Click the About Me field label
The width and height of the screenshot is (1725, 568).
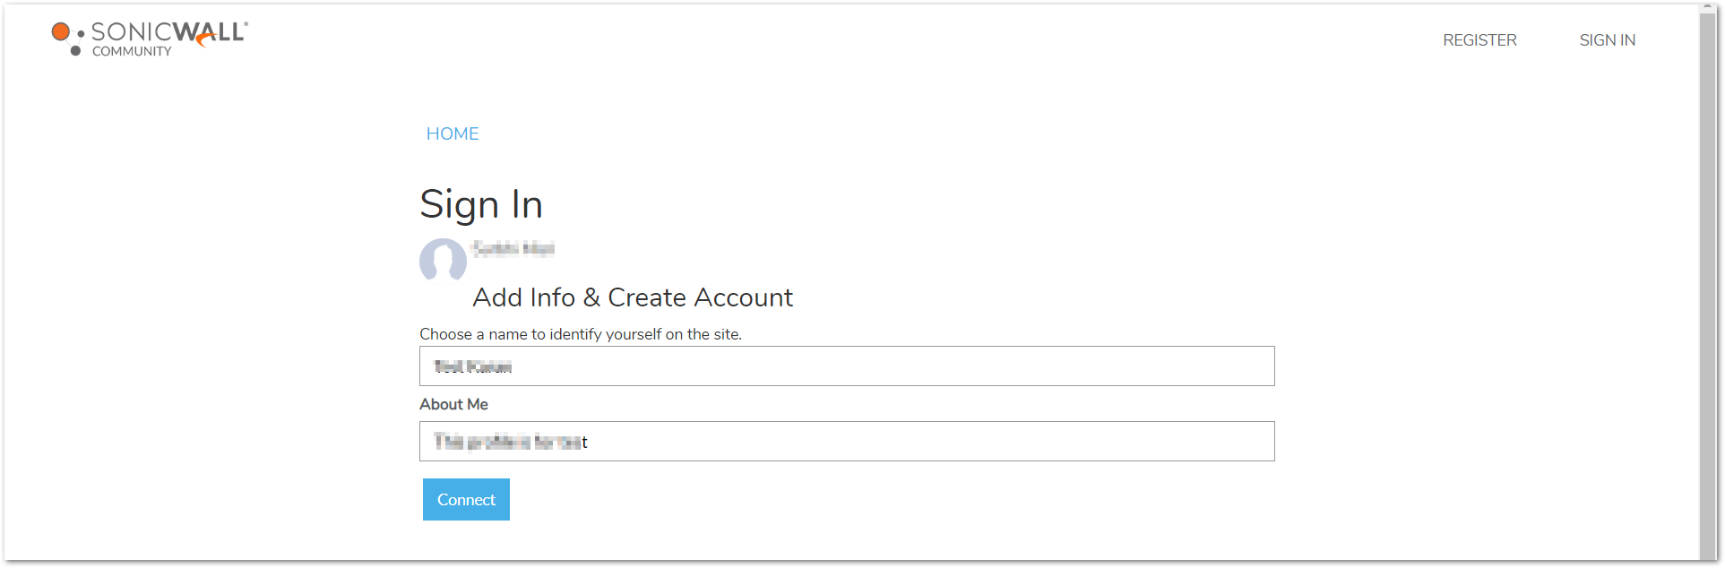tap(453, 404)
